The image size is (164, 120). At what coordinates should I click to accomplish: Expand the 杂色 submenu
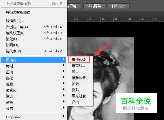[x=33, y=102]
